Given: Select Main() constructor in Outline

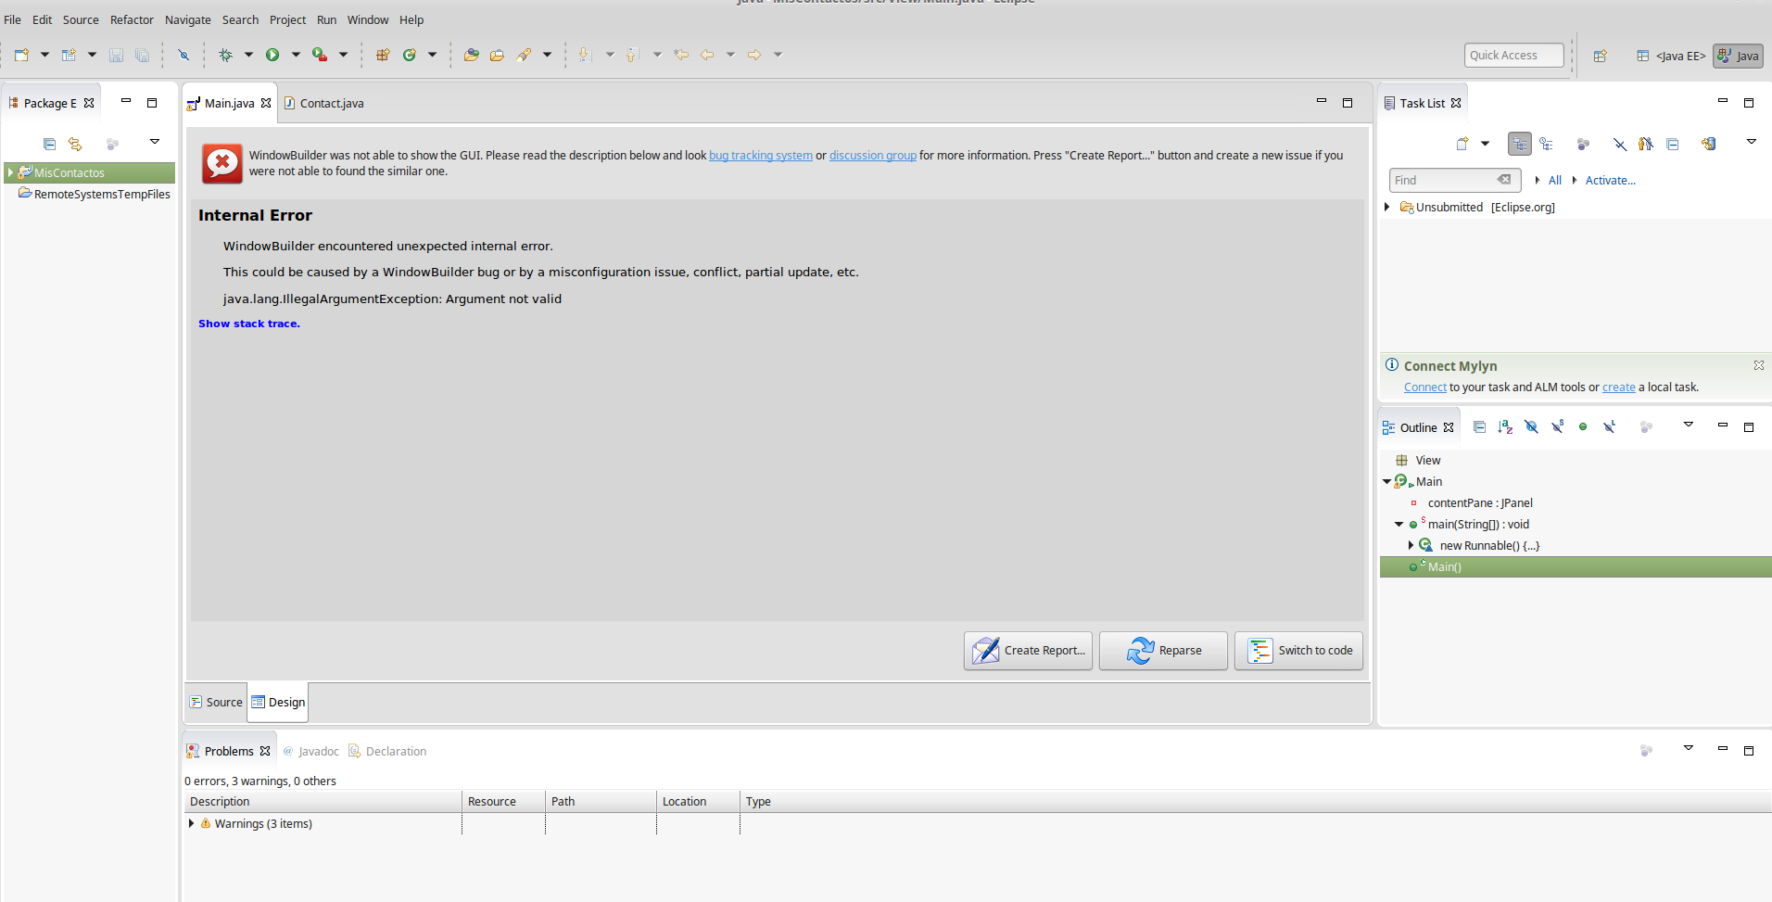Looking at the screenshot, I should click(1576, 566).
